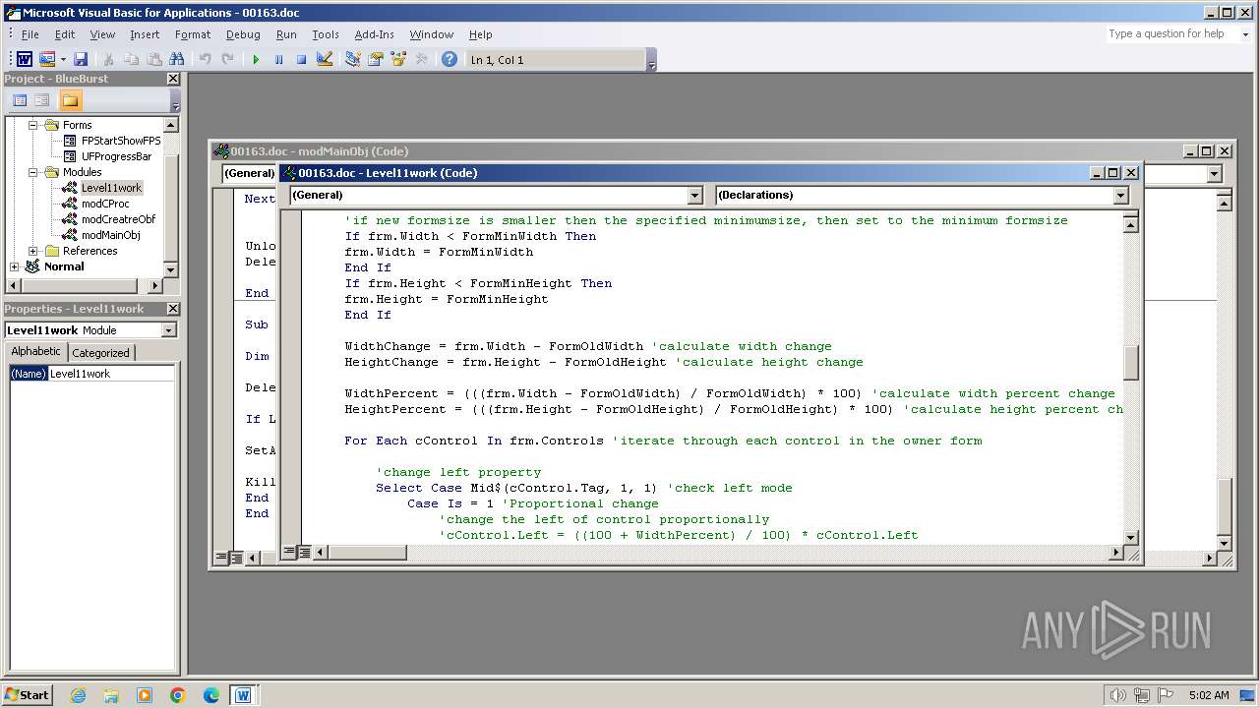Open the Debug menu
The height and width of the screenshot is (708, 1259).
(243, 34)
